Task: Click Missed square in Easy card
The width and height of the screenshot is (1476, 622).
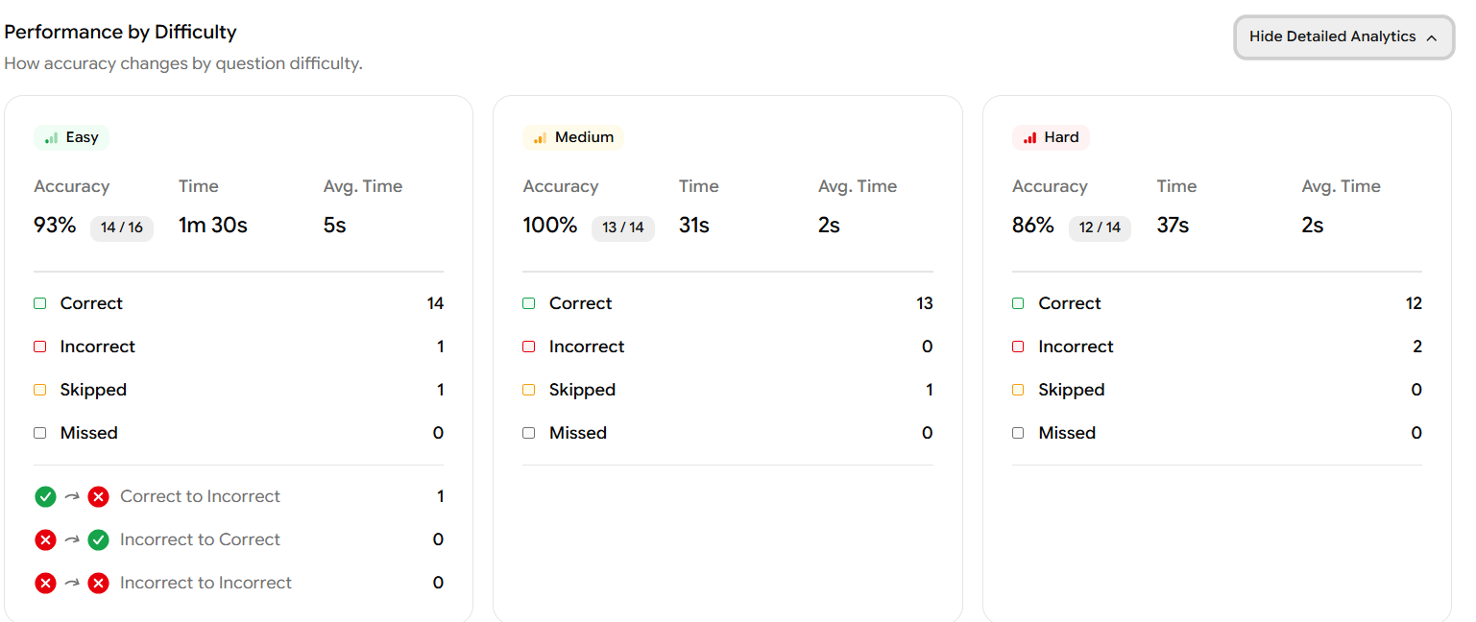Action: click(x=40, y=433)
